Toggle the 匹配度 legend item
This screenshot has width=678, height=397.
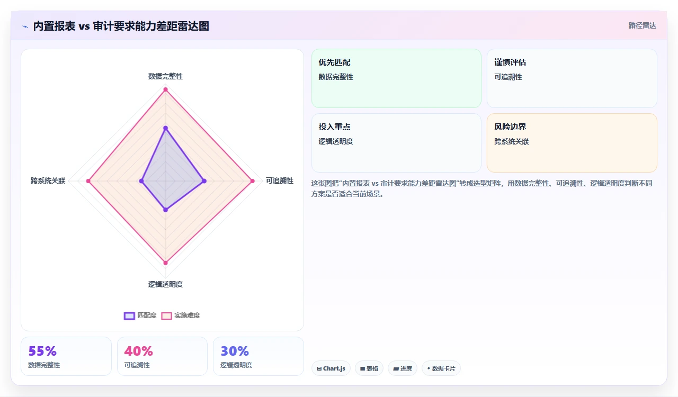[x=140, y=315]
